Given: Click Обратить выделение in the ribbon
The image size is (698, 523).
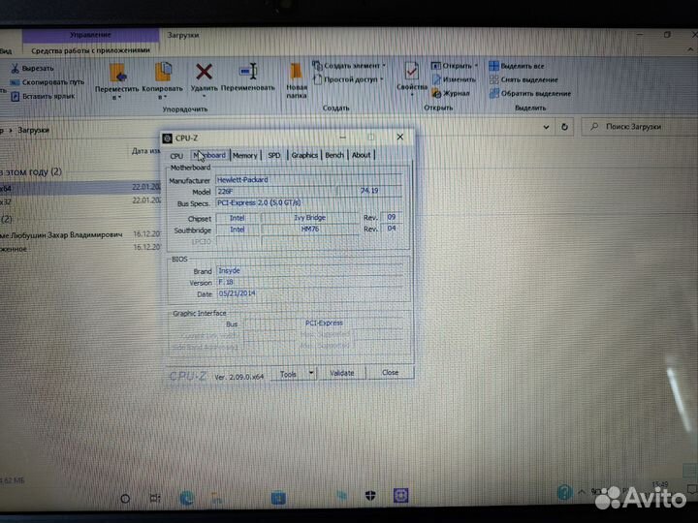Looking at the screenshot, I should [529, 93].
